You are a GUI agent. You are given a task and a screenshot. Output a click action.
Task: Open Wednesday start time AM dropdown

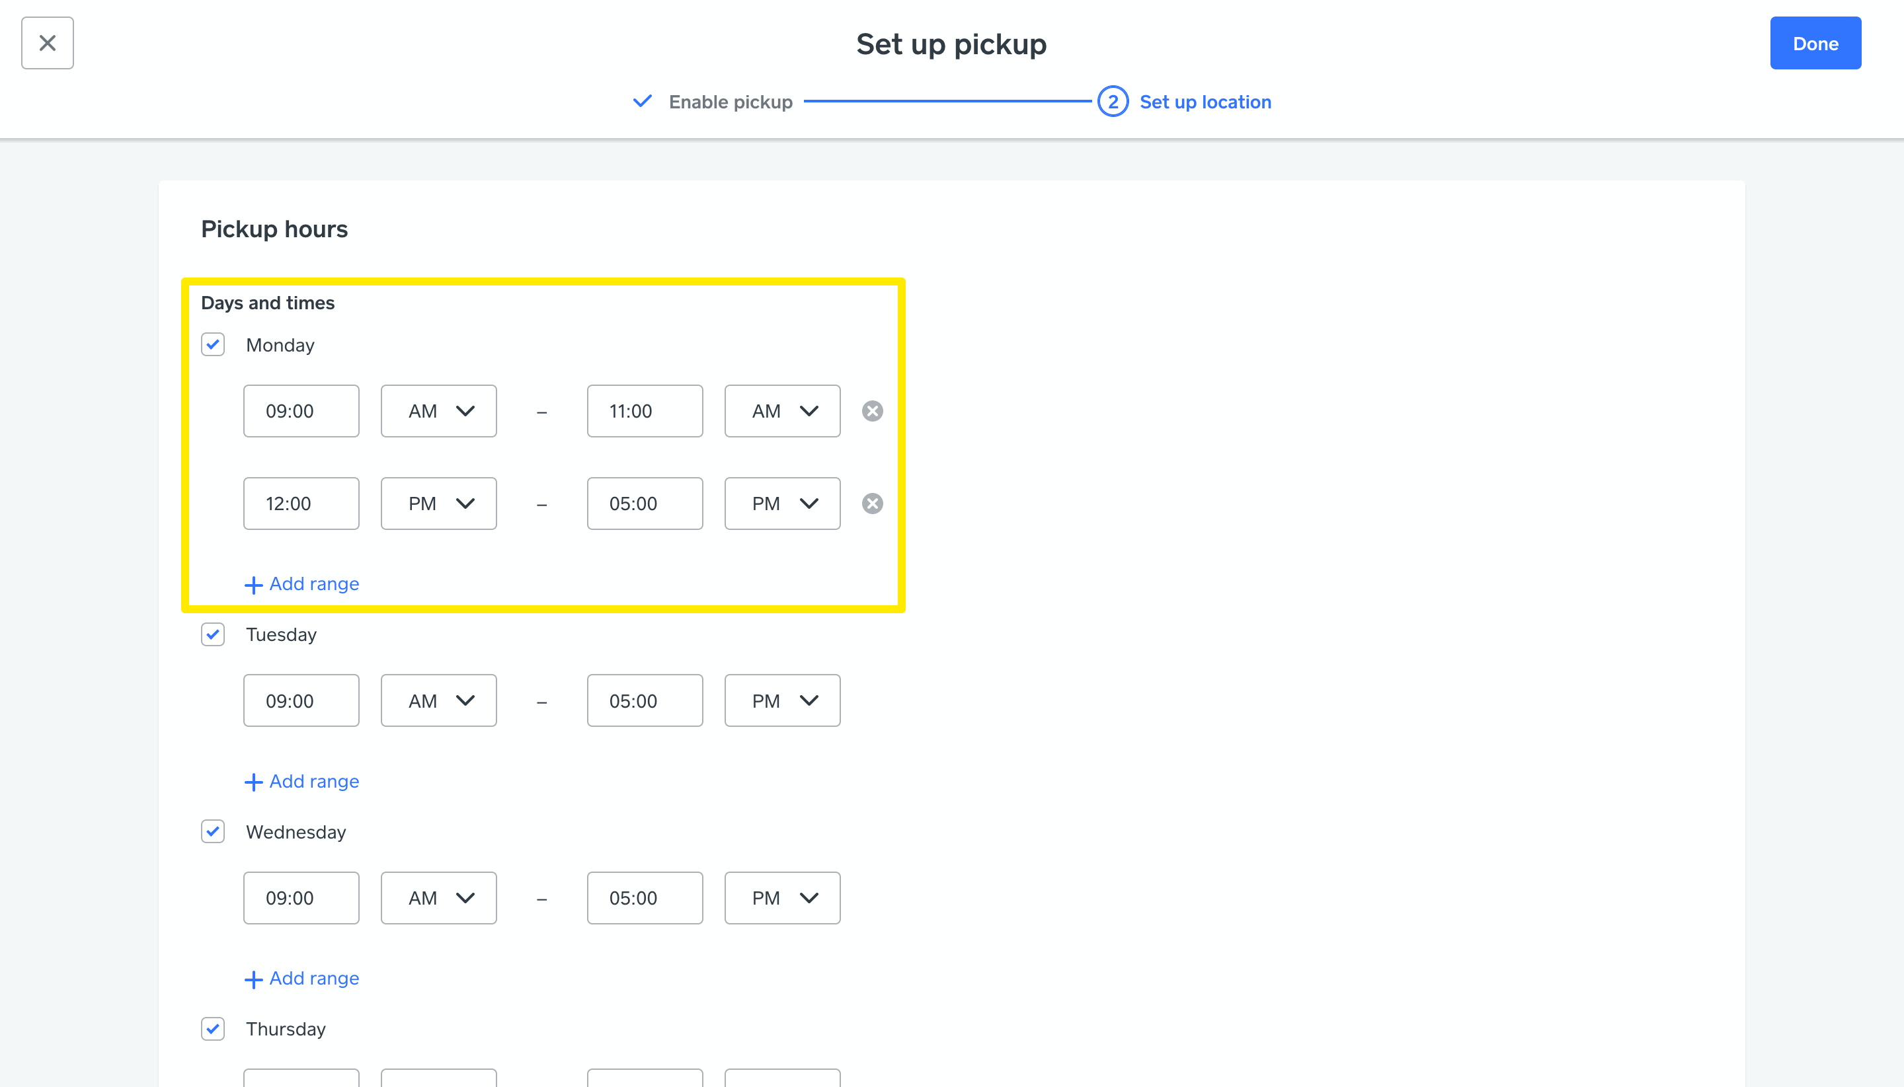(x=438, y=898)
